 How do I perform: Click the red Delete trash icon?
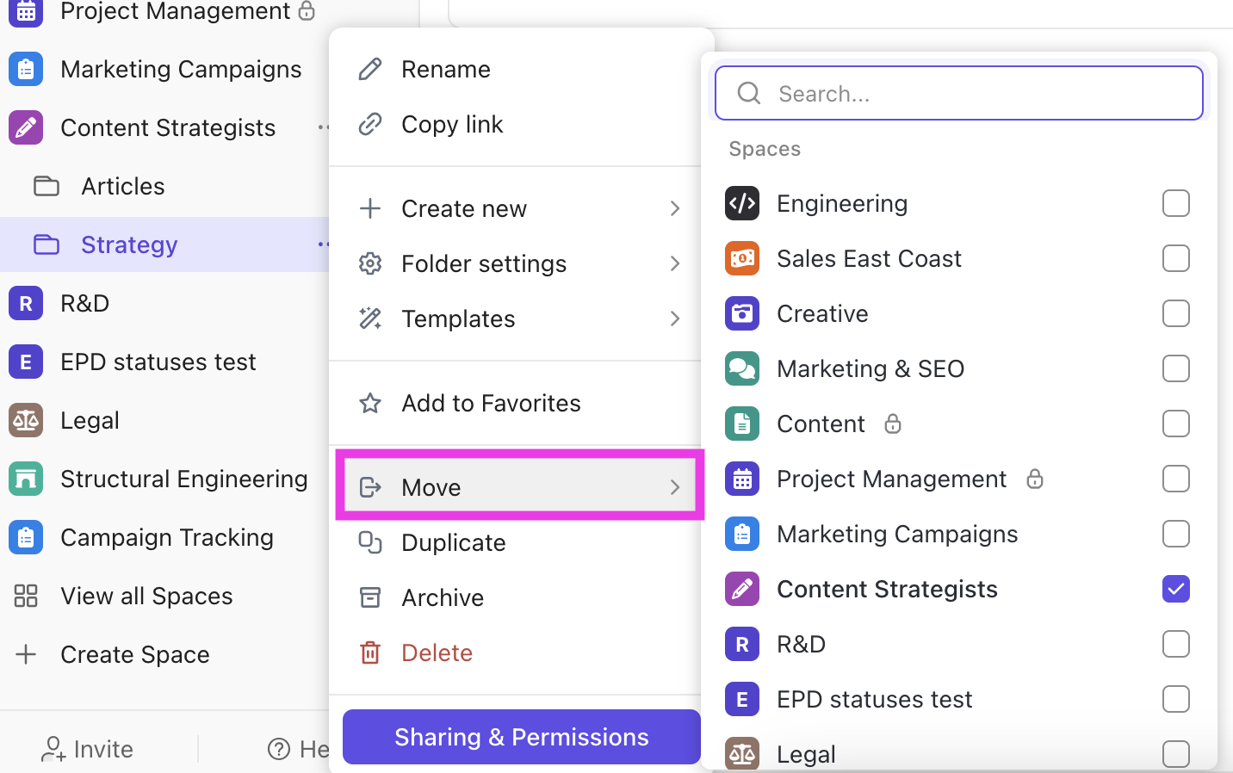(370, 653)
